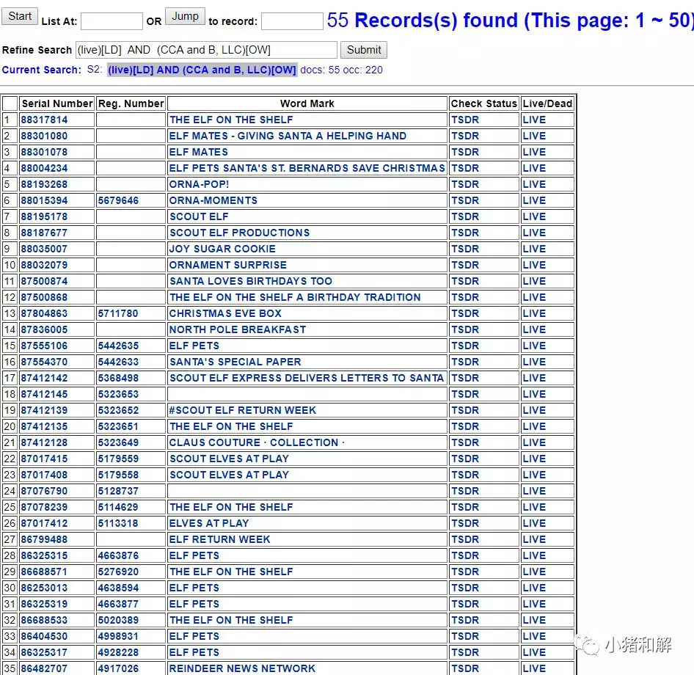Open registration number 5020389
The height and width of the screenshot is (675, 694).
point(118,621)
